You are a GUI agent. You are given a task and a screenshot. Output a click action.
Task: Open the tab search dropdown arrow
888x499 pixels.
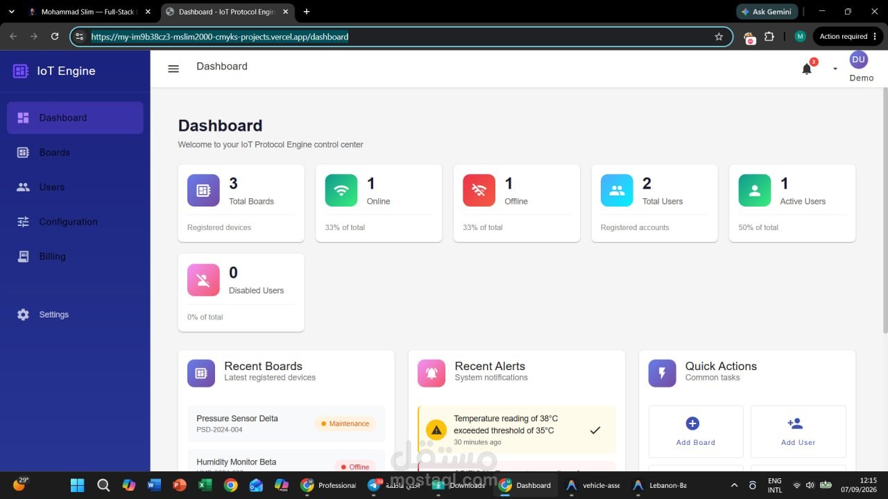pyautogui.click(x=11, y=12)
